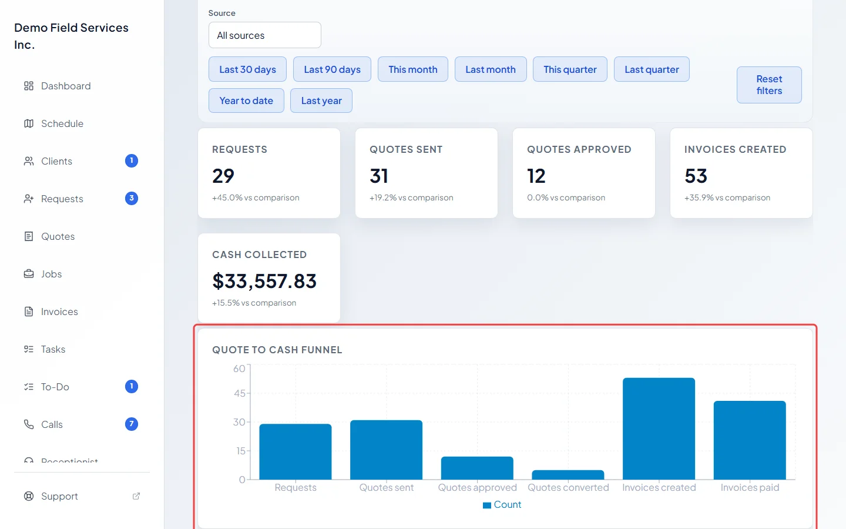
Task: Select the Last 90 days range
Action: (332, 69)
